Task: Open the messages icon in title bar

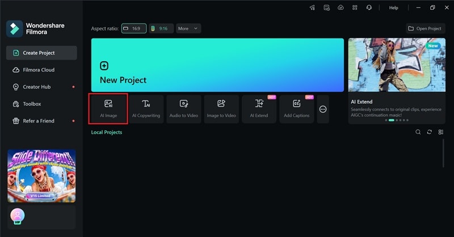Action: pos(327,8)
